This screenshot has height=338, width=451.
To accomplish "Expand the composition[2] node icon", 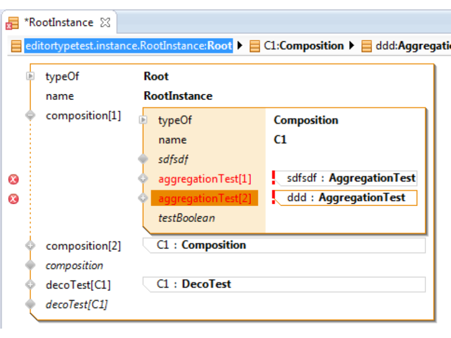I will pyautogui.click(x=31, y=246).
